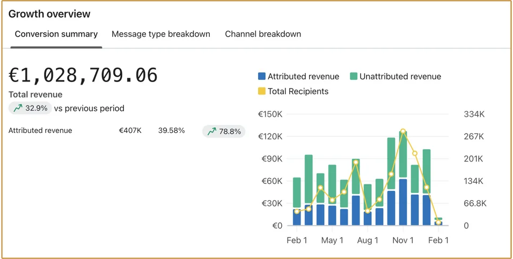Click the blue Attributed revenue legend swatch
This screenshot has width=513, height=259.
click(261, 77)
